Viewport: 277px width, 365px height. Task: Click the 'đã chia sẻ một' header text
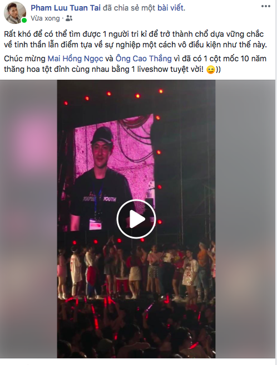[129, 8]
